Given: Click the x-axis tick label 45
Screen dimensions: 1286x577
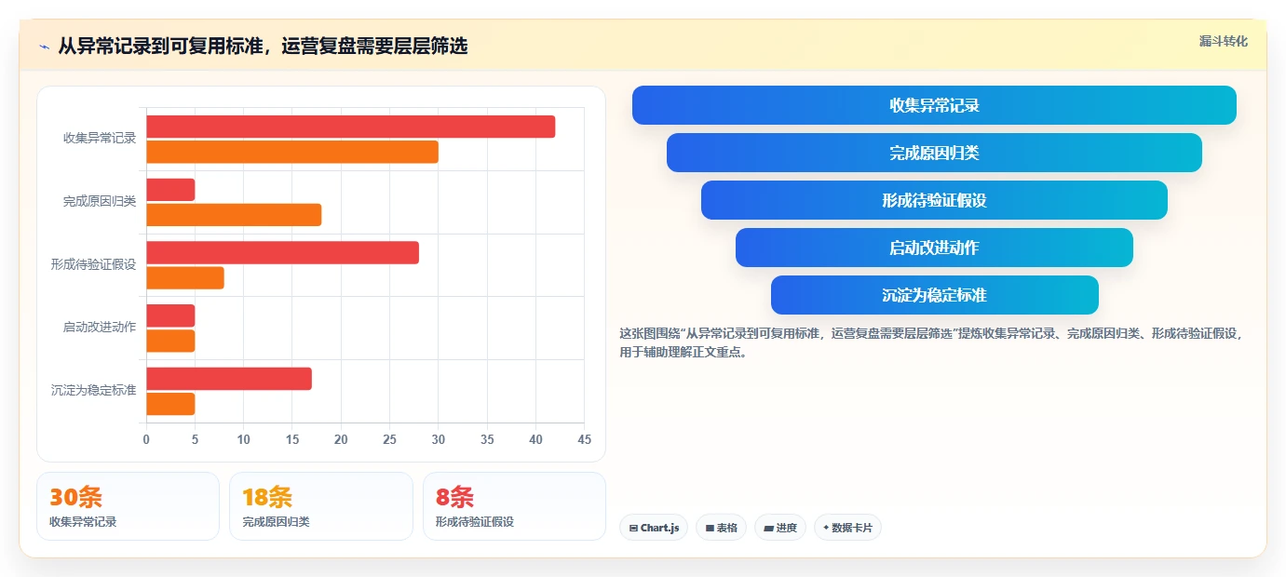Looking at the screenshot, I should coord(584,439).
